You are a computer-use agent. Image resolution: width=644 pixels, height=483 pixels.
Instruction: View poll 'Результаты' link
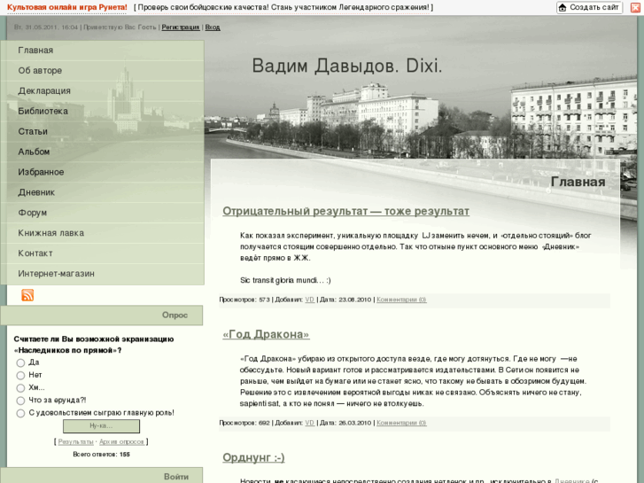click(x=75, y=441)
